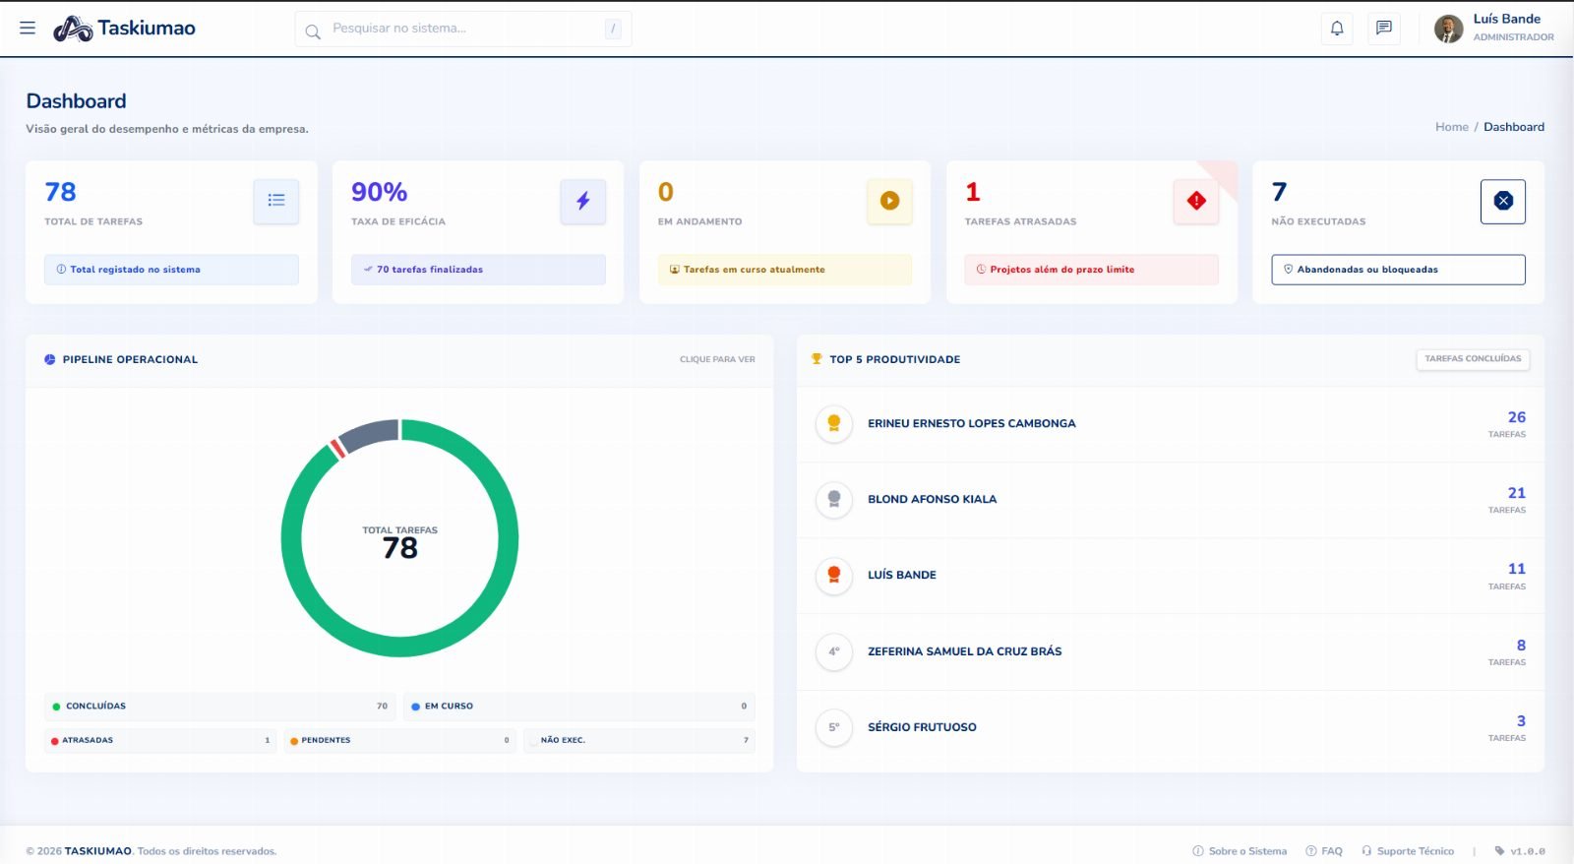Click the Clique para ver link
Image resolution: width=1574 pixels, height=864 pixels.
pyautogui.click(x=717, y=359)
